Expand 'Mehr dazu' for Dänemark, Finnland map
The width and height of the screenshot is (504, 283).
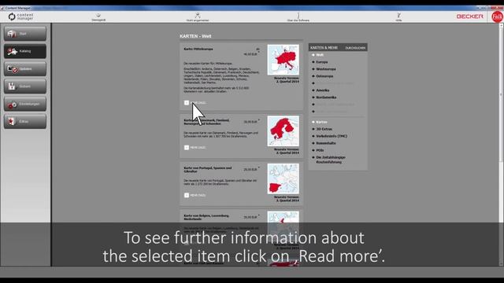click(x=195, y=148)
